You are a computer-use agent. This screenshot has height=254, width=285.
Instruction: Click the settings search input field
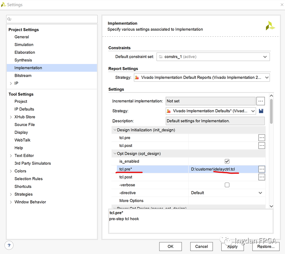(52, 19)
